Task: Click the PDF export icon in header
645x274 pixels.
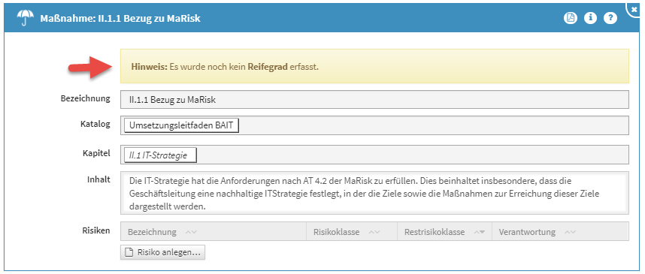Action: (570, 18)
